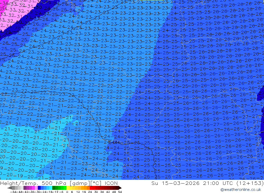Click the '(12+153)' forecast run label
The width and height of the screenshot is (264, 193).
pos(250,183)
